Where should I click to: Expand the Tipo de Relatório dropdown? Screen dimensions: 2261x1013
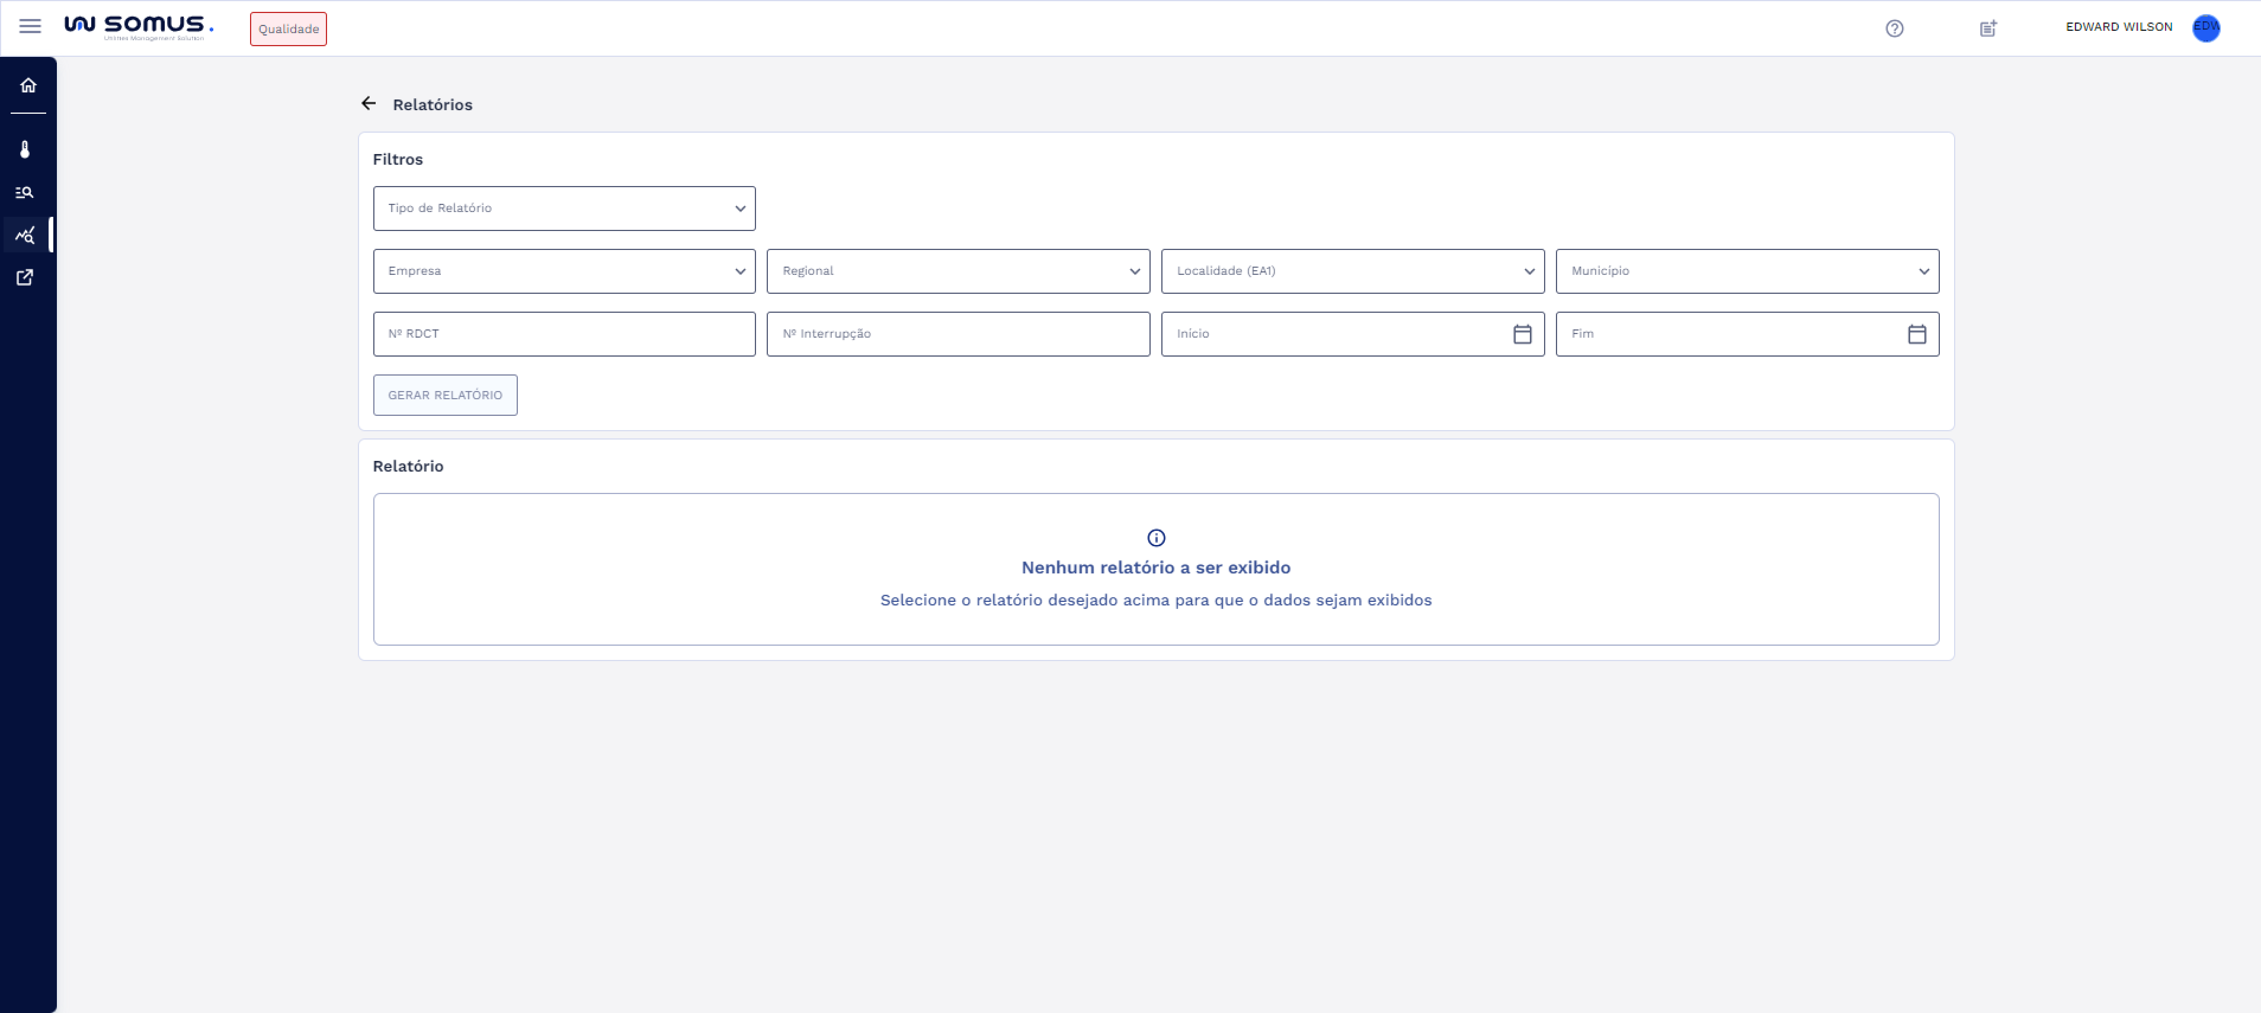[x=563, y=208]
